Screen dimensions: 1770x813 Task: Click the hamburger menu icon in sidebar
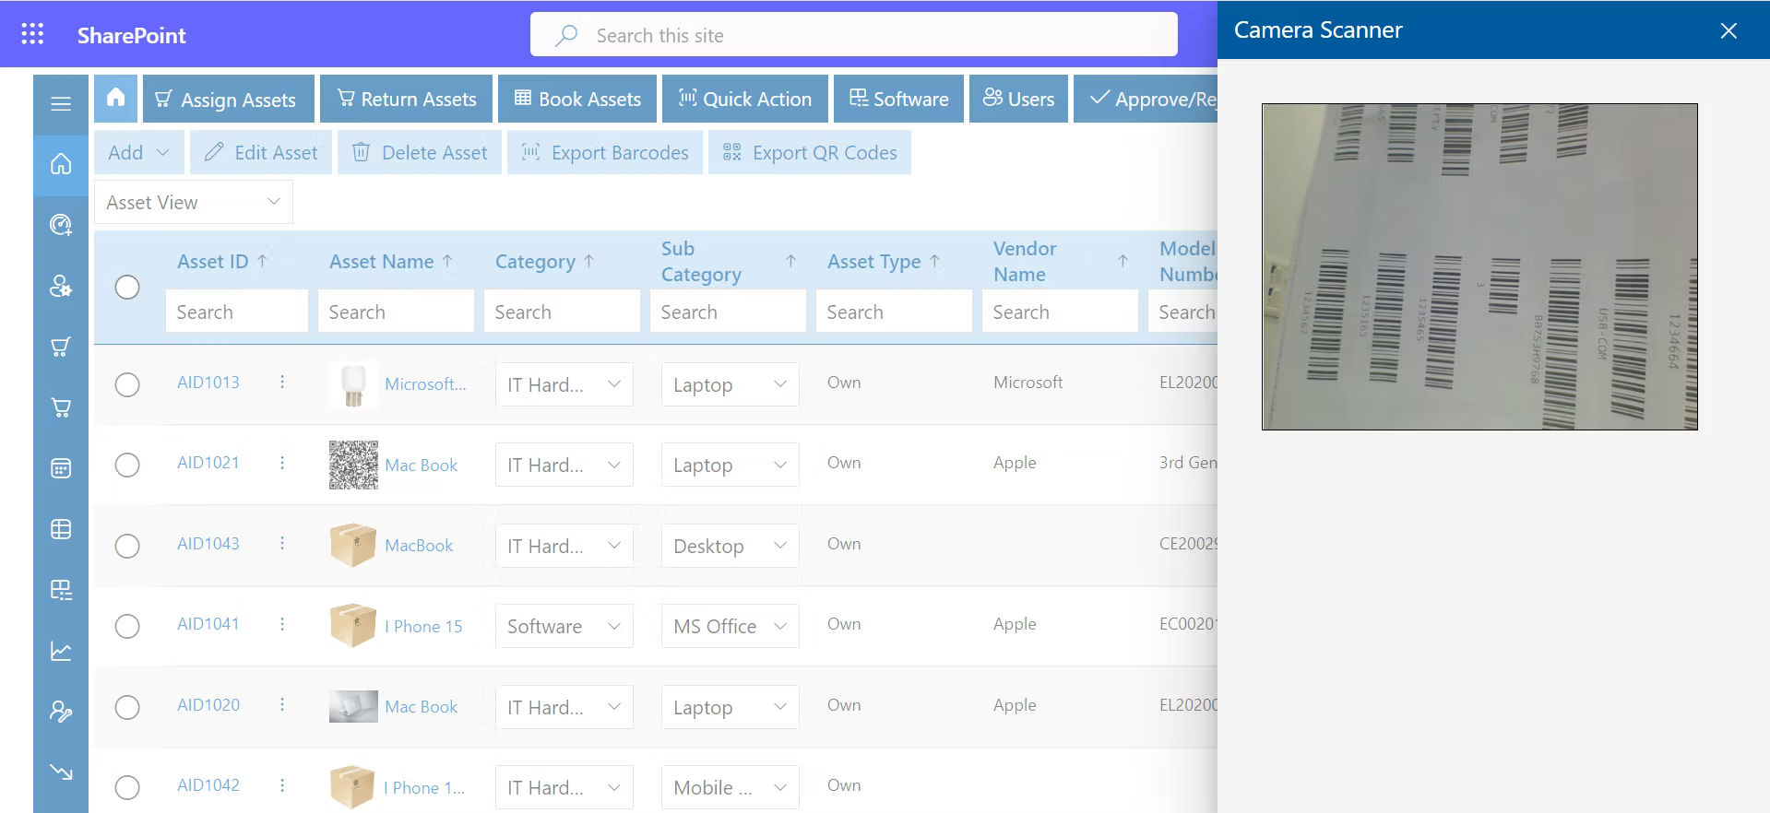pos(61,103)
